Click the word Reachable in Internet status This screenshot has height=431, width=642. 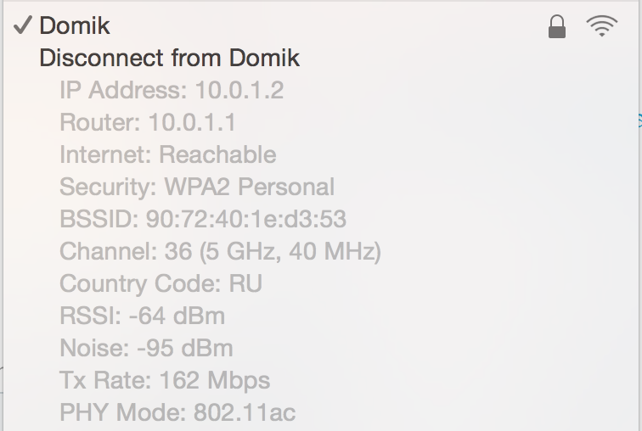(x=217, y=154)
